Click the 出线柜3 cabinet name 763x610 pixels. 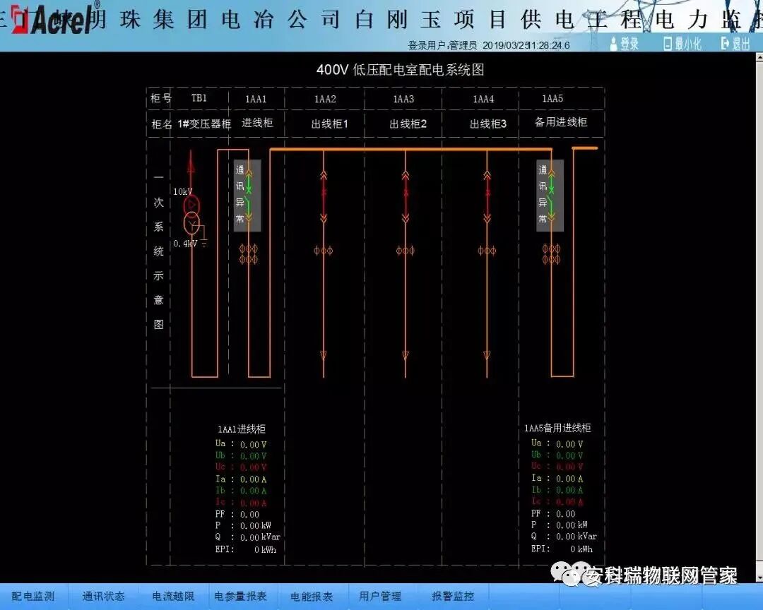487,124
